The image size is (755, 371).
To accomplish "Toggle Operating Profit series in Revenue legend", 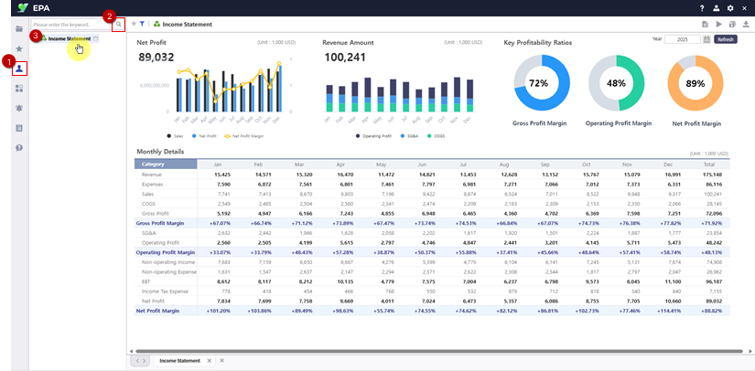I will (x=377, y=135).
